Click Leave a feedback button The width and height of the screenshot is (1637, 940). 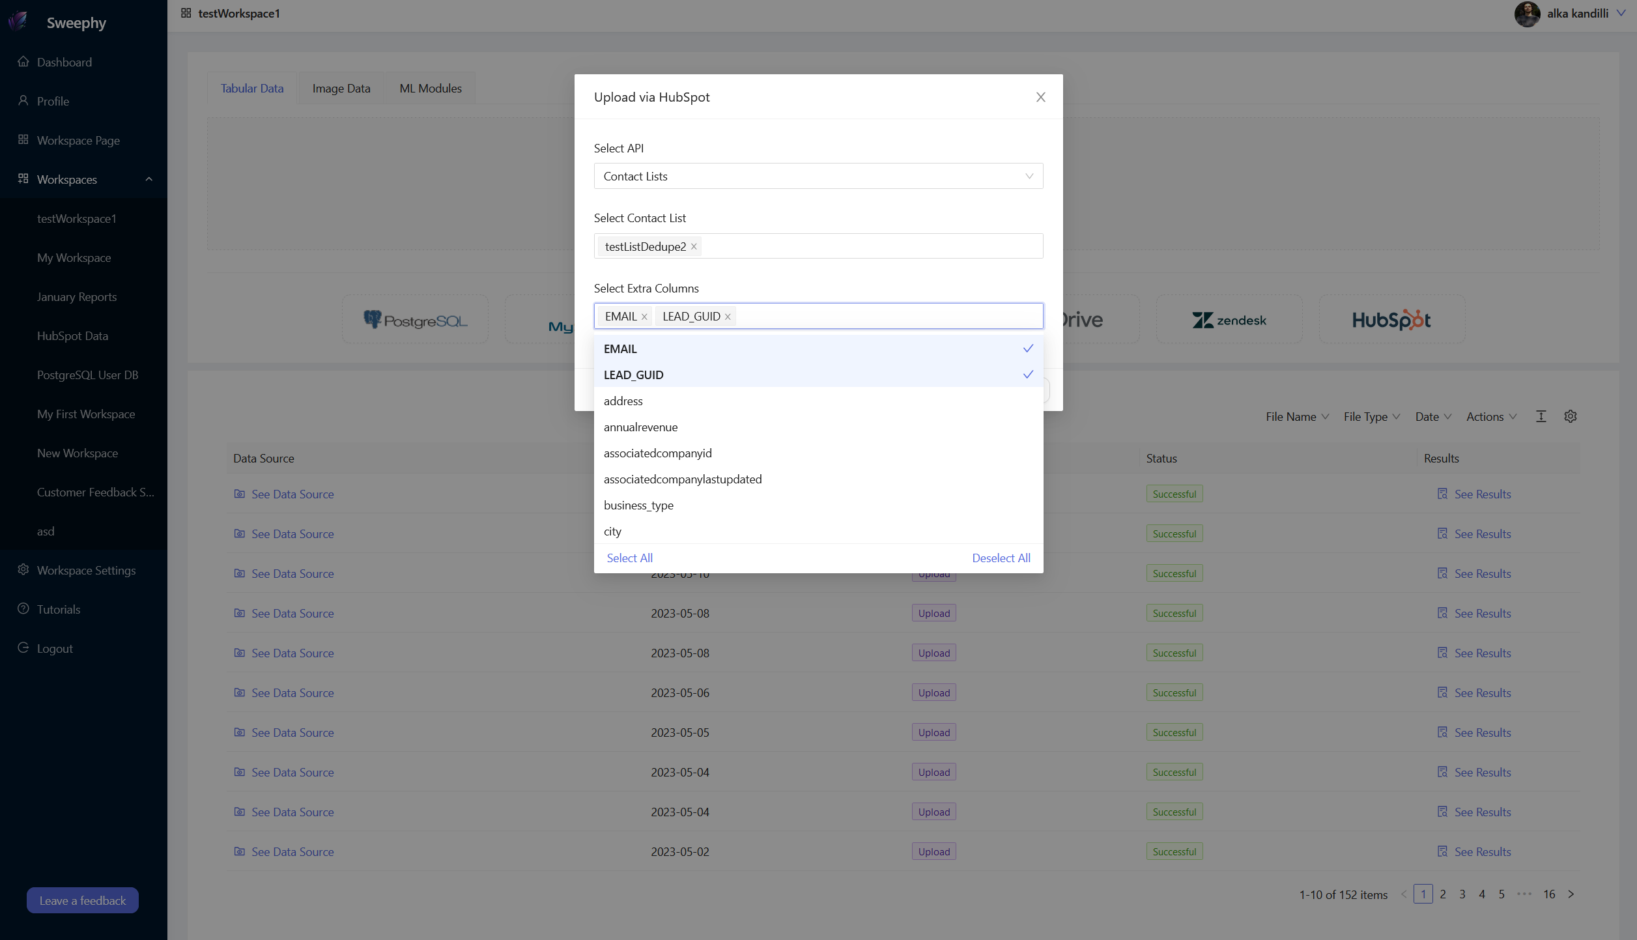[x=83, y=900]
